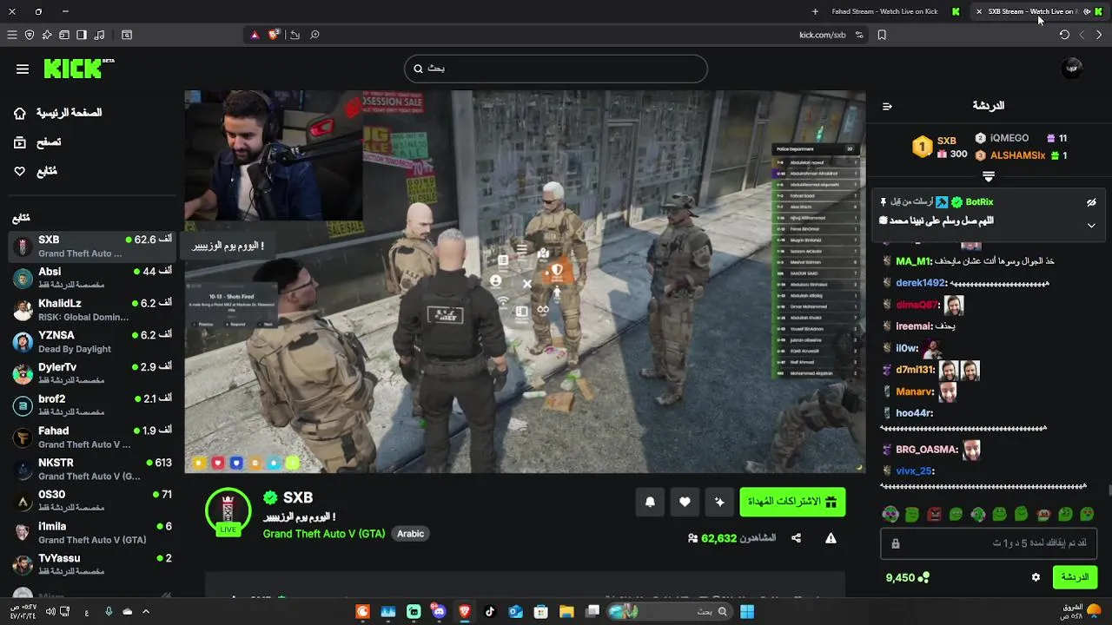This screenshot has width=1112, height=625.
Task: Open the Browse sidebar item
Action: coord(37,142)
